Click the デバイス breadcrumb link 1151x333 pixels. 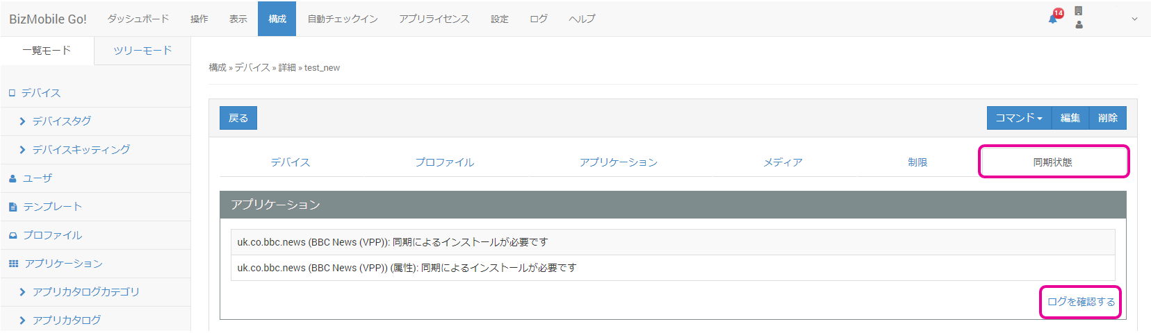[252, 67]
